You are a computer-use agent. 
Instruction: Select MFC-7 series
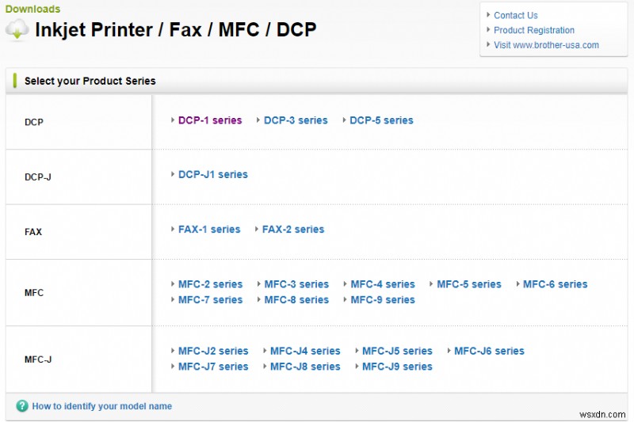210,300
